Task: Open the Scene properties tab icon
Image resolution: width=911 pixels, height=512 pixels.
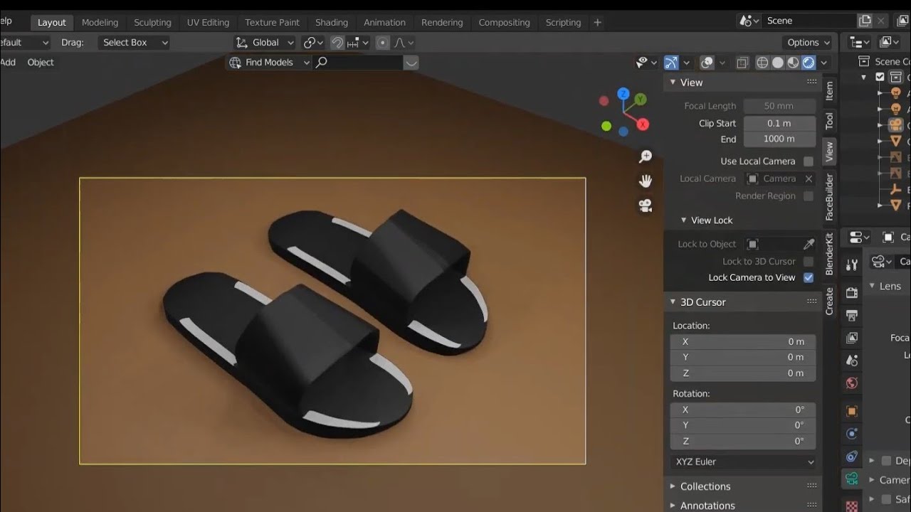Action: [852, 361]
